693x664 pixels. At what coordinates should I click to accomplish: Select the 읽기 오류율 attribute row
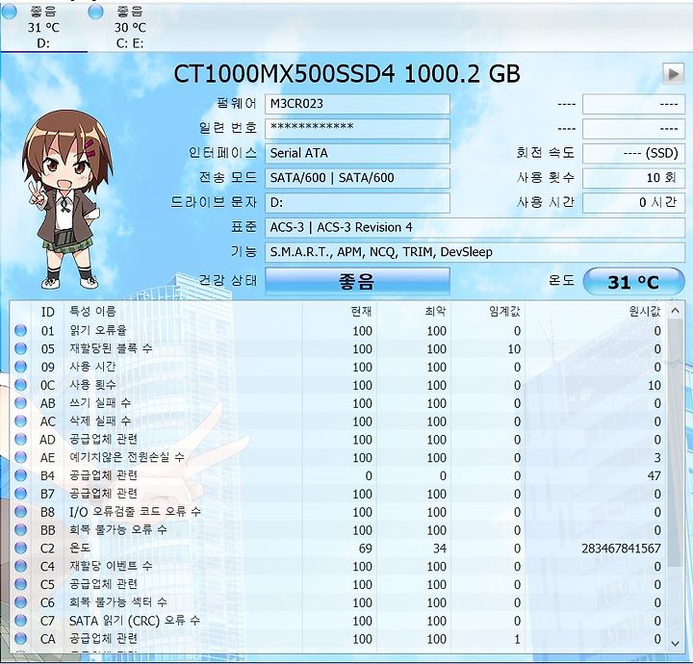[338, 330]
